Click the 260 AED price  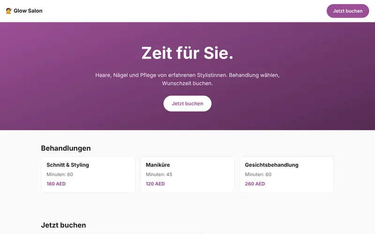click(x=255, y=183)
